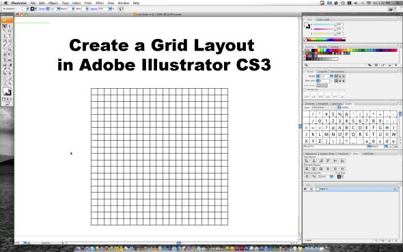Select butt cap stroke option
403x252 pixels.
[336, 76]
